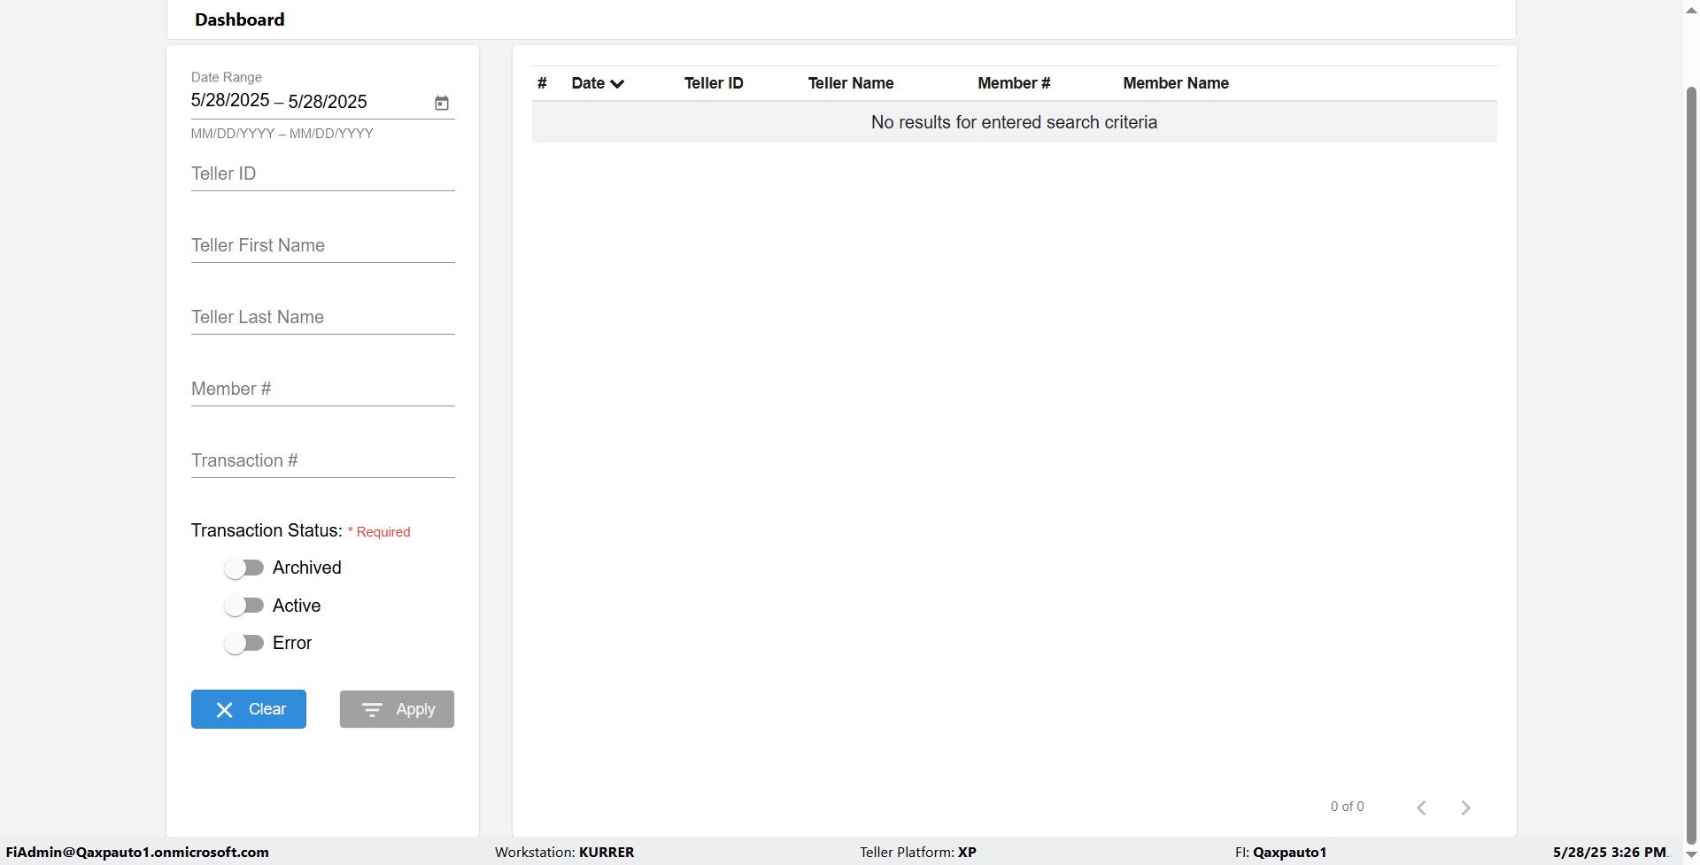1700x865 pixels.
Task: Click the Transaction # filter field
Action: tap(322, 460)
